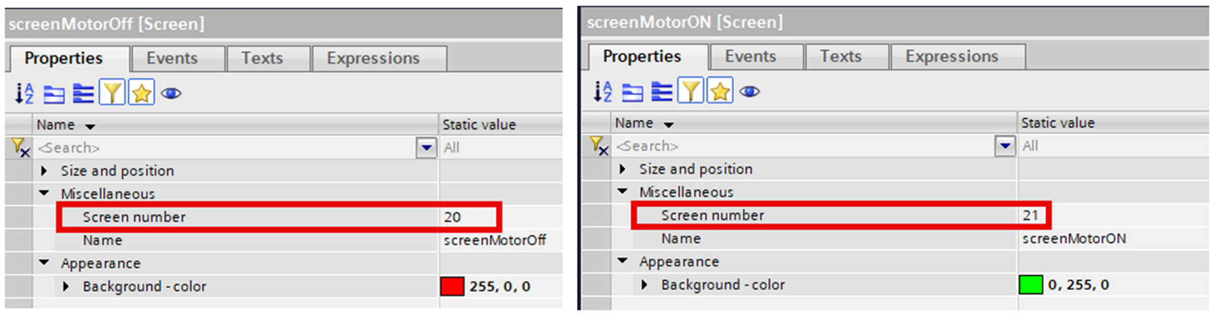1217x318 pixels.
Task: Select the Screen number value field showing 20
Action: pyautogui.click(x=469, y=217)
